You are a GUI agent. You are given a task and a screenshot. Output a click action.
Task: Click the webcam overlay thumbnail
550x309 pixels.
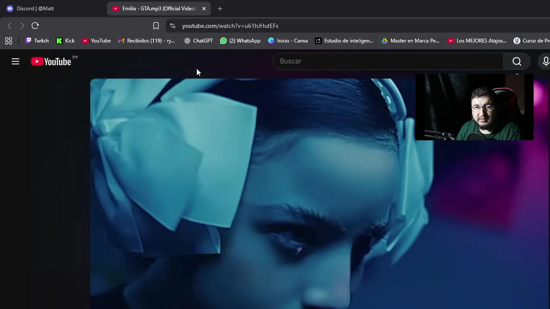[474, 107]
